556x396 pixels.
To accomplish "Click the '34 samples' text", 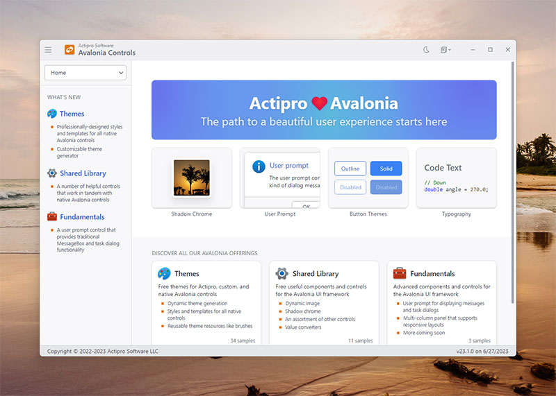I will click(x=243, y=341).
